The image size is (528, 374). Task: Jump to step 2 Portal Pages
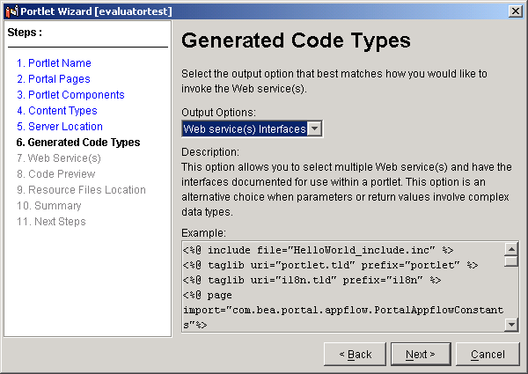click(x=54, y=79)
